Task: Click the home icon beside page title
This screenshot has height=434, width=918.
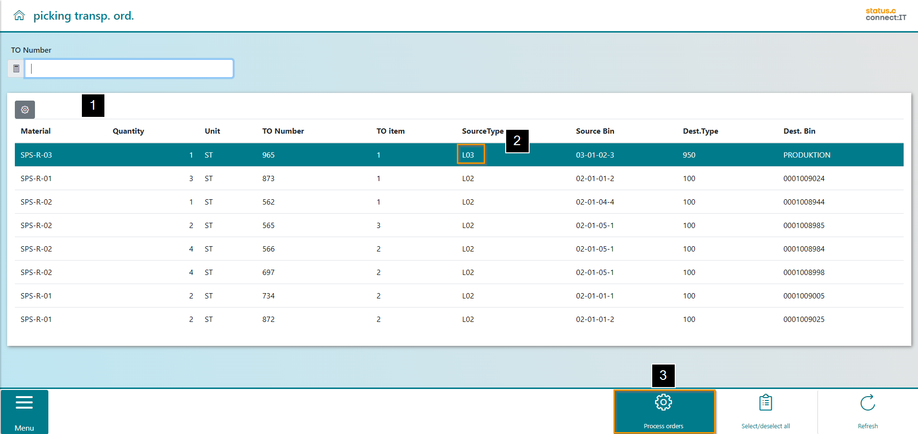Action: pos(19,16)
